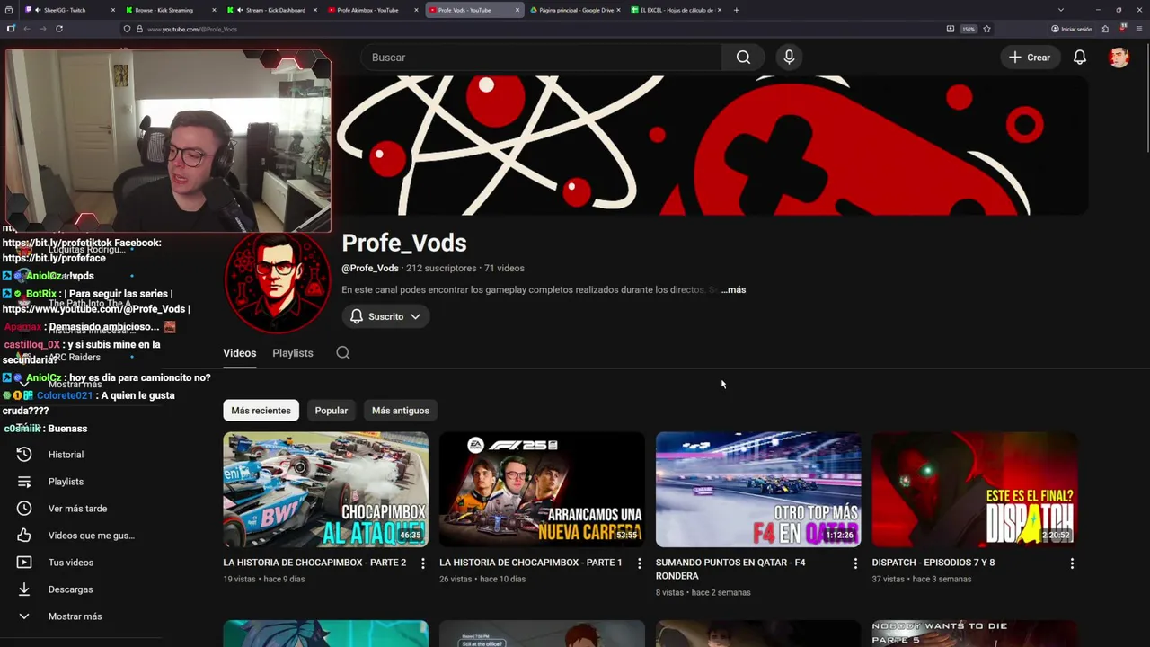Screen dimensions: 1150x647
Task: Open the browser tab list dropdown
Action: tap(1061, 10)
